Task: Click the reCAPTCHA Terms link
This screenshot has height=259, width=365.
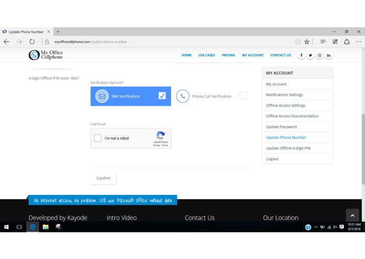Action: (165, 145)
